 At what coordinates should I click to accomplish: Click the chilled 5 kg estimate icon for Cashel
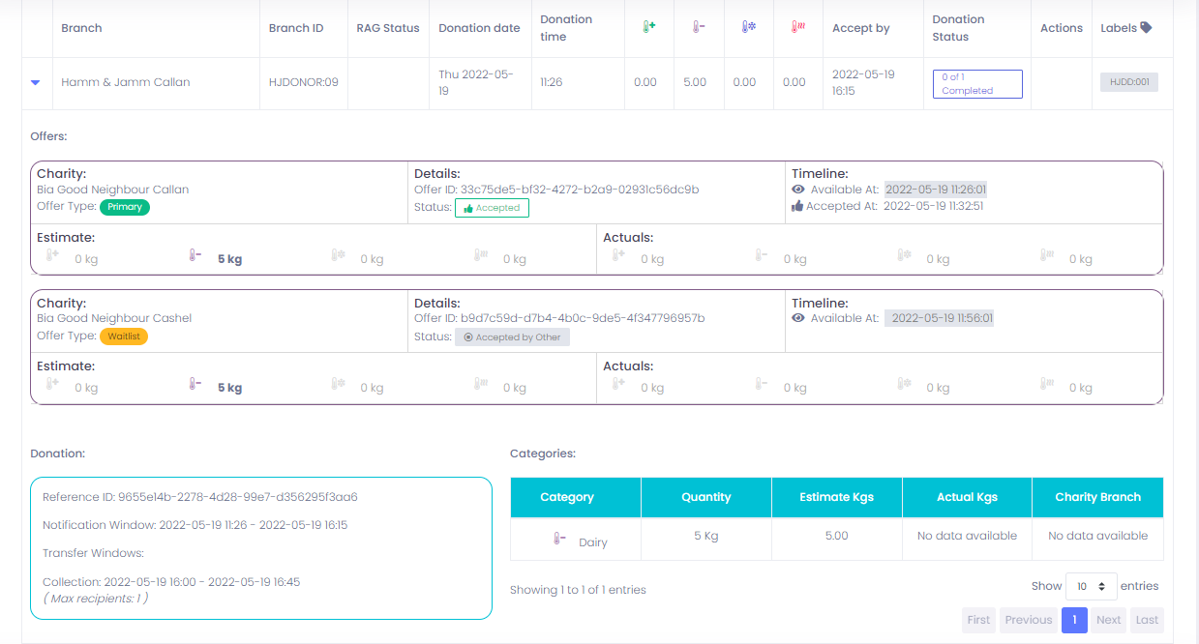(x=195, y=384)
